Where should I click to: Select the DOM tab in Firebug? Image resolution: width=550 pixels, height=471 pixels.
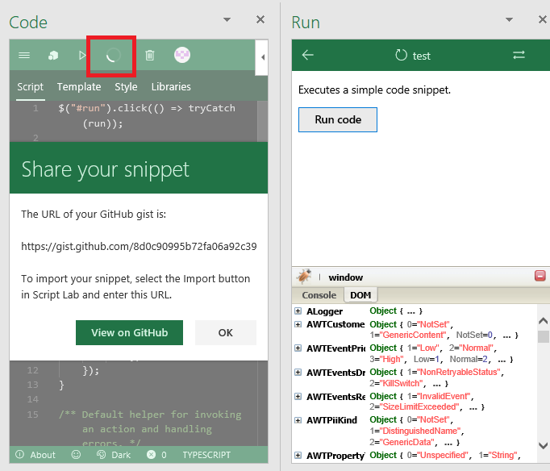click(x=360, y=295)
